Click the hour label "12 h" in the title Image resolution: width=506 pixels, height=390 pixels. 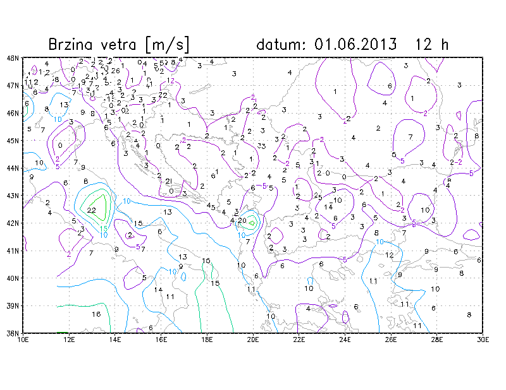[432, 44]
